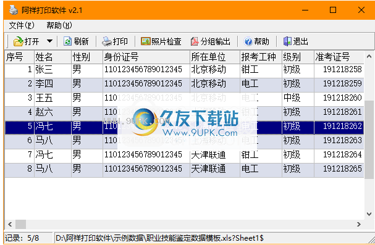The height and width of the screenshot is (245, 375).
Task: Click the 打开 (Open) toolbar icon
Action: pyautogui.click(x=19, y=41)
